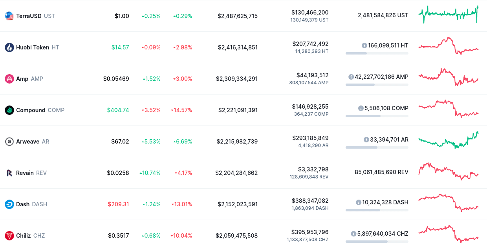
Task: Select Amp market cap $2,309,334,291
Action: point(237,79)
